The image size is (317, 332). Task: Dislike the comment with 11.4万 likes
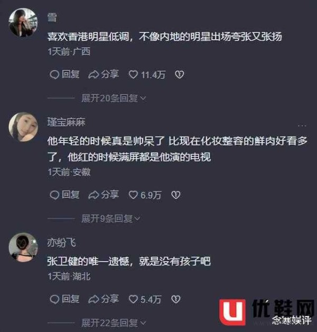click(180, 75)
